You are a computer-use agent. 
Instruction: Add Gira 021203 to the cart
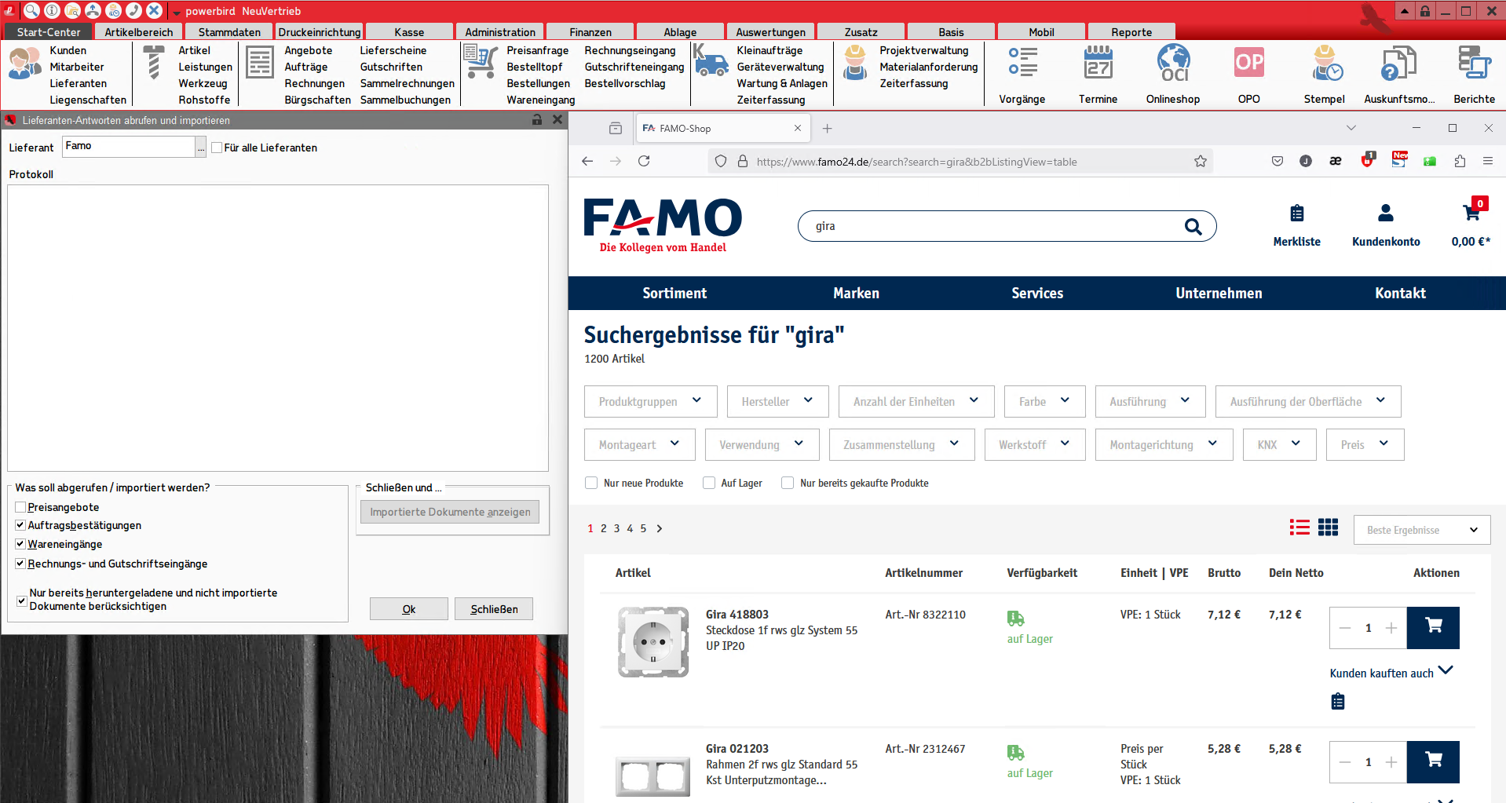pos(1433,761)
